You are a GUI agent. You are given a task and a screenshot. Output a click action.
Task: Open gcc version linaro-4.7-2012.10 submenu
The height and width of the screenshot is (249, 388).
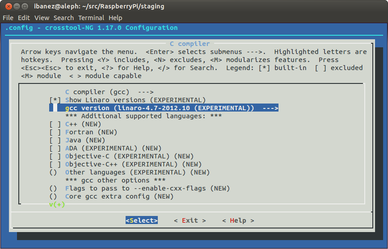[x=164, y=108]
